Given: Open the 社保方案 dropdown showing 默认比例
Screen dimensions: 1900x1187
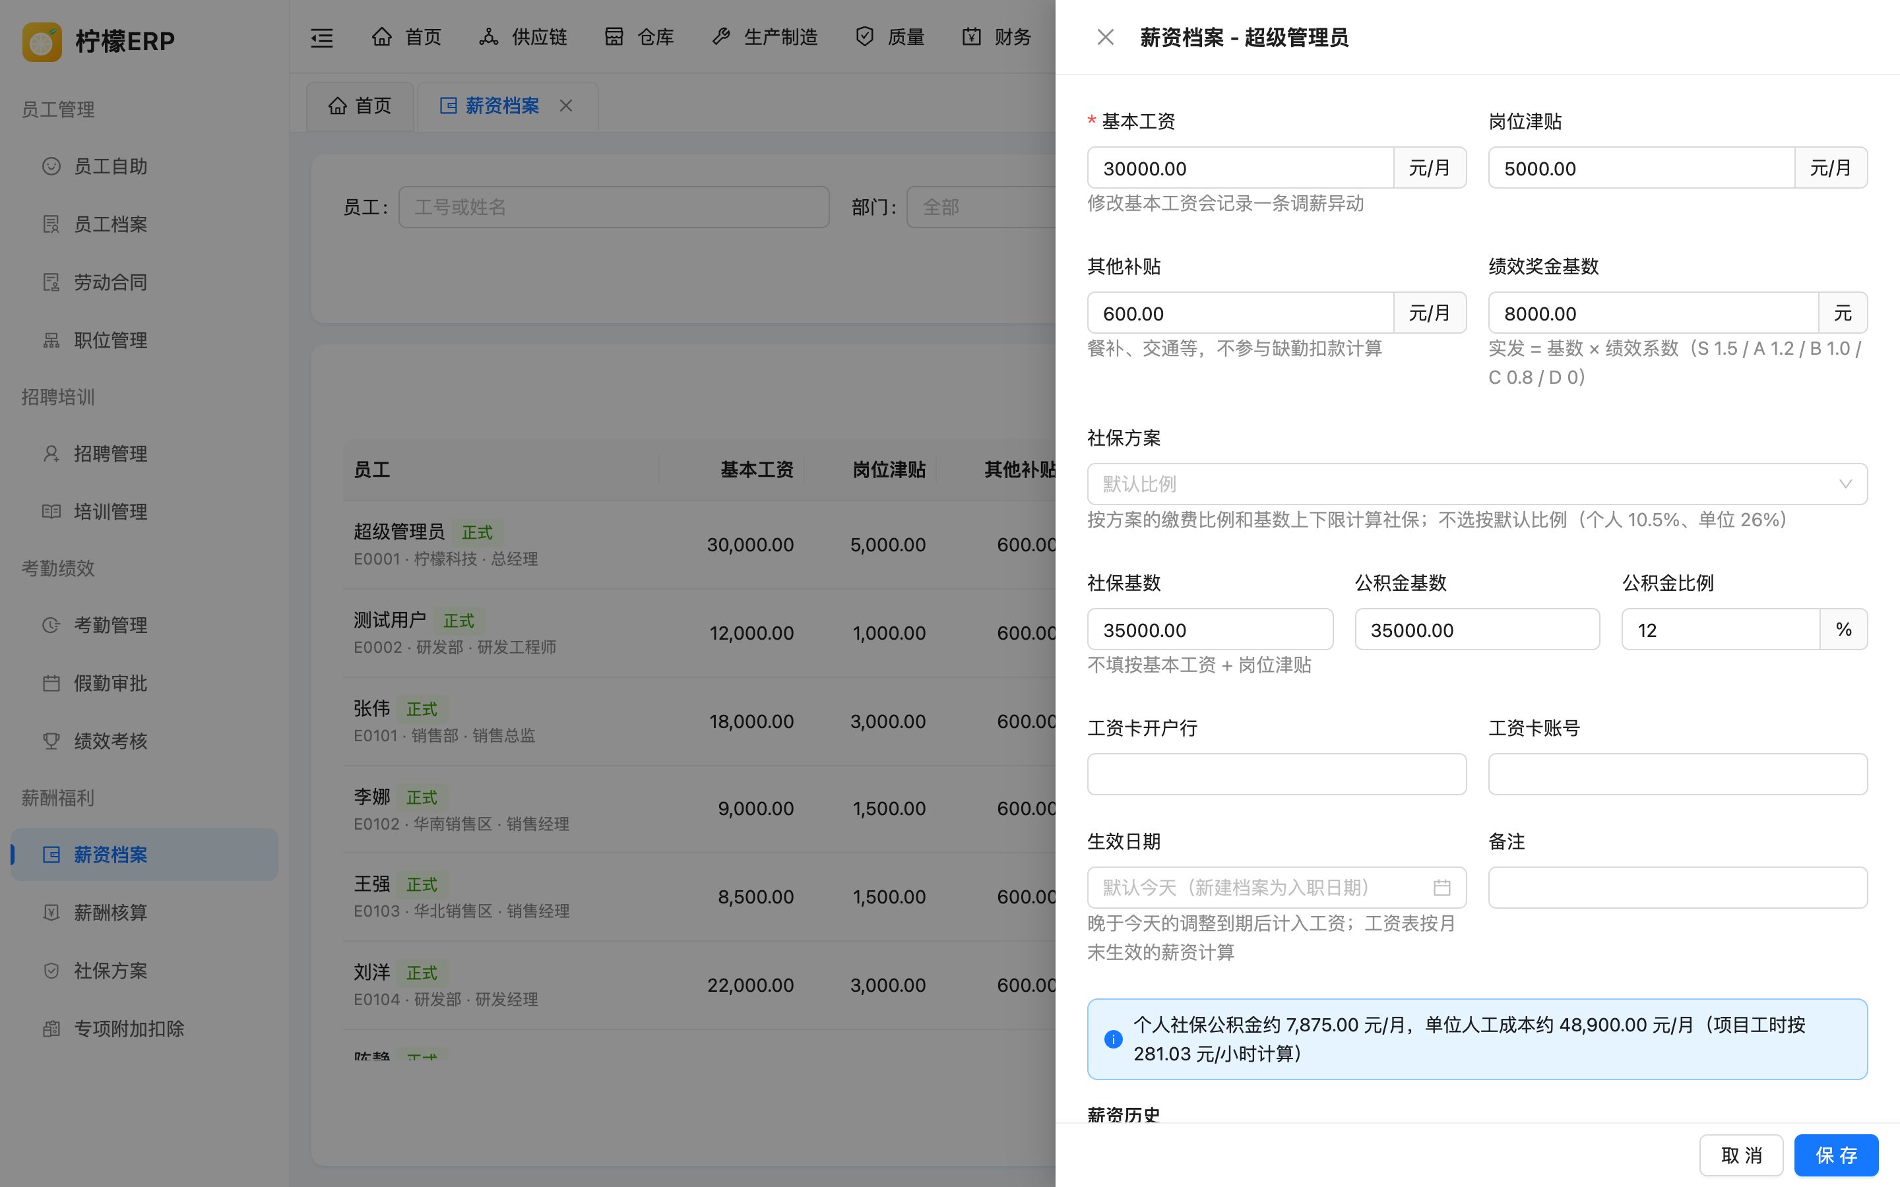Looking at the screenshot, I should point(1477,483).
